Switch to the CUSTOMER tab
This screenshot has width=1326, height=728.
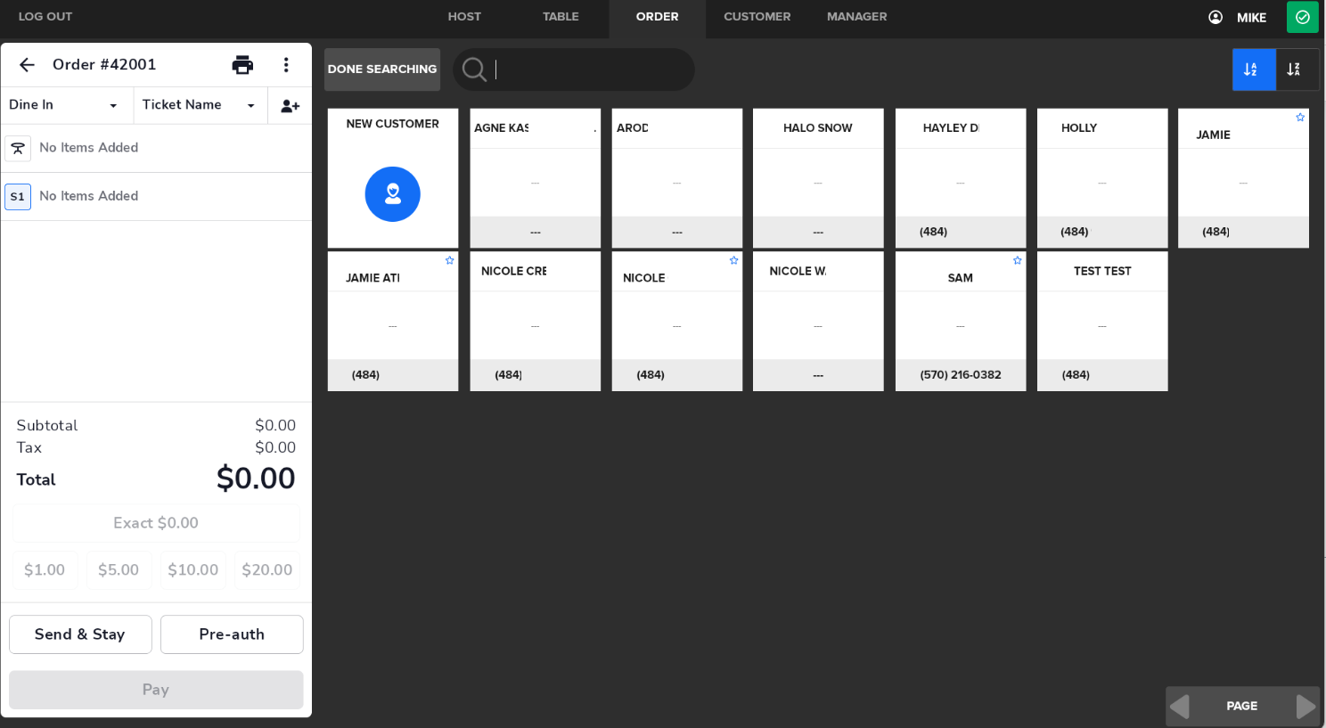(757, 17)
